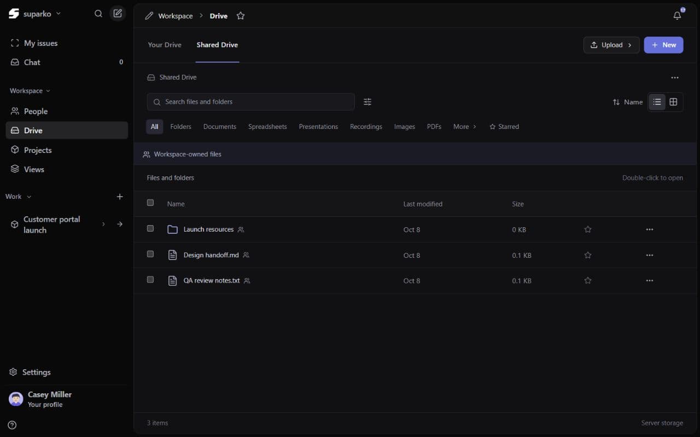Select the Shared Drive tab

[x=217, y=45]
